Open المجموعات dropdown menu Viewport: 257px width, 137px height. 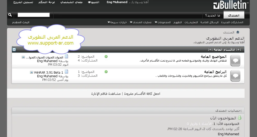pyautogui.click(x=163, y=22)
